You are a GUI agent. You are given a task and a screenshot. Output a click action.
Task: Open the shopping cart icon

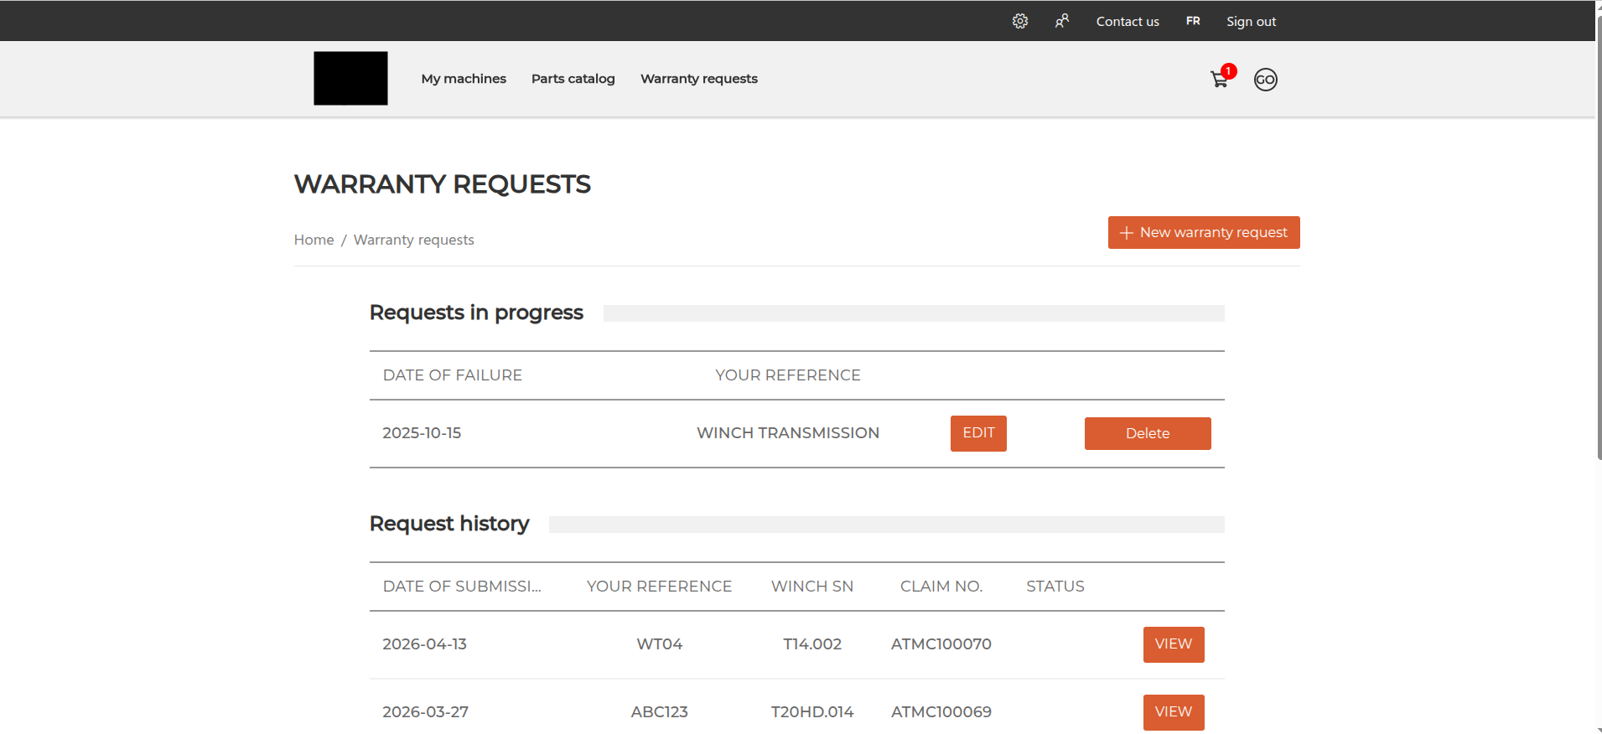(1220, 80)
